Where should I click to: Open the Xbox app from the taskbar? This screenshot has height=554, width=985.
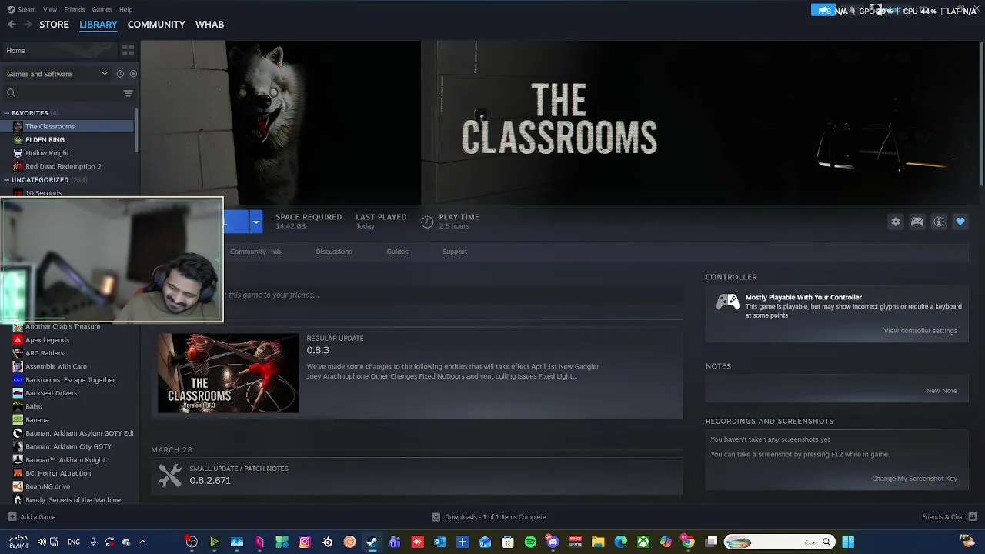point(643,542)
